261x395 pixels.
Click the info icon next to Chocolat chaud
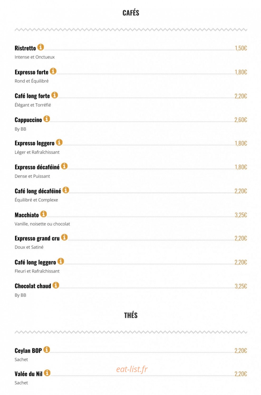coord(56,285)
